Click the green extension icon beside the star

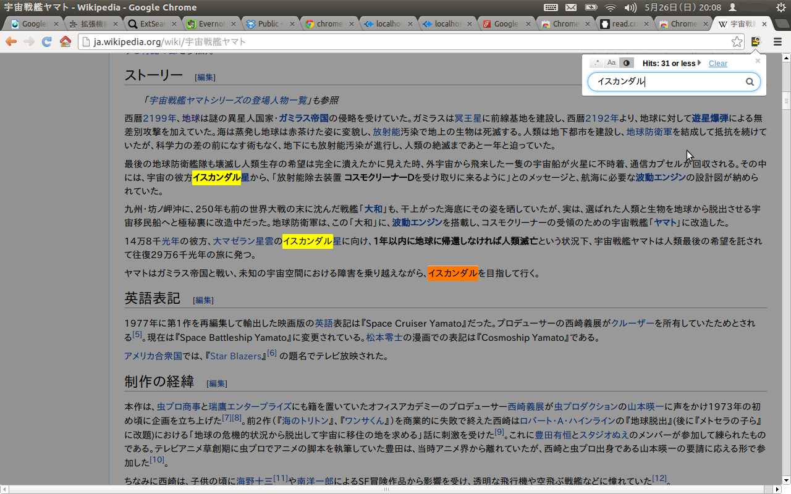click(756, 41)
